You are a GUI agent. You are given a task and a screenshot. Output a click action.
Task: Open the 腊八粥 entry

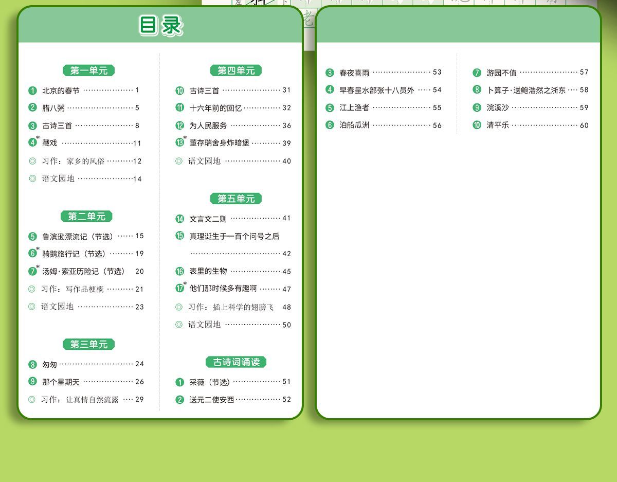click(53, 108)
